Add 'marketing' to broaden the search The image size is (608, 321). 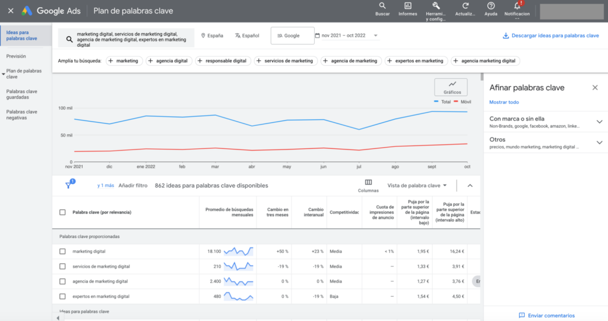point(124,61)
